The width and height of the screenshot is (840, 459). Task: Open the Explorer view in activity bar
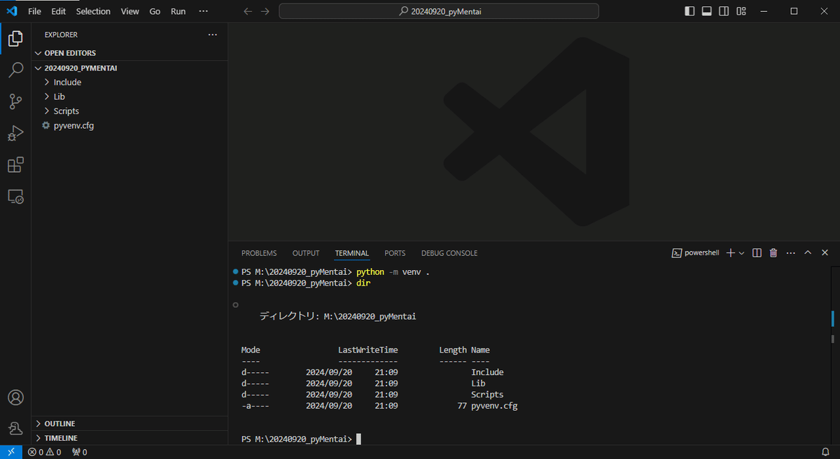(15, 38)
